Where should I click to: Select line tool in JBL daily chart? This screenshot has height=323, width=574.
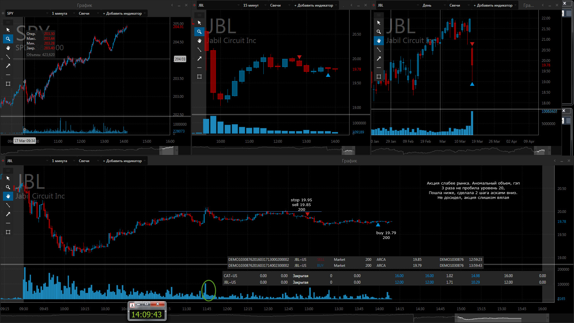click(379, 50)
